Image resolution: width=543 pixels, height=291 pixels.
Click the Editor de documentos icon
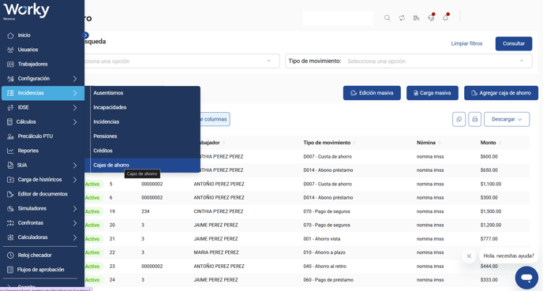point(10,194)
